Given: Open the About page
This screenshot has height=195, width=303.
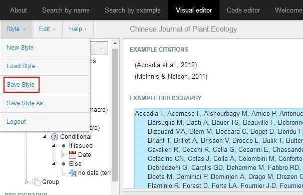Looking at the screenshot, I should click(x=19, y=10).
